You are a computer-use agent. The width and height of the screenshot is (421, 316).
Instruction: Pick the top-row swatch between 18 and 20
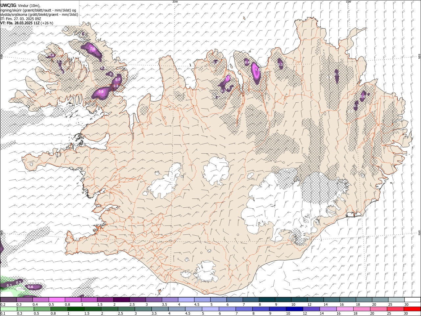tap(364, 300)
